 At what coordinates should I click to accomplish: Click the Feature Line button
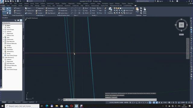(x=30, y=11)
